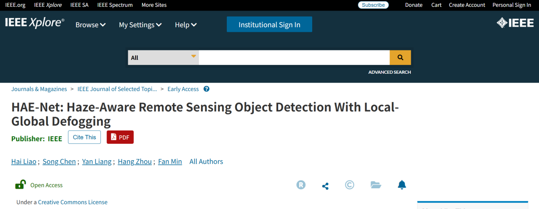Open the All search category dropdown
This screenshot has height=209, width=539.
(x=164, y=58)
